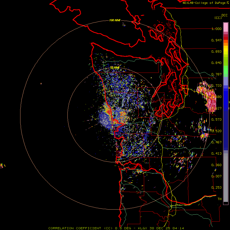This screenshot has height=230, width=230.
Task: Select the 0.467 color scale value
Action: [216, 142]
